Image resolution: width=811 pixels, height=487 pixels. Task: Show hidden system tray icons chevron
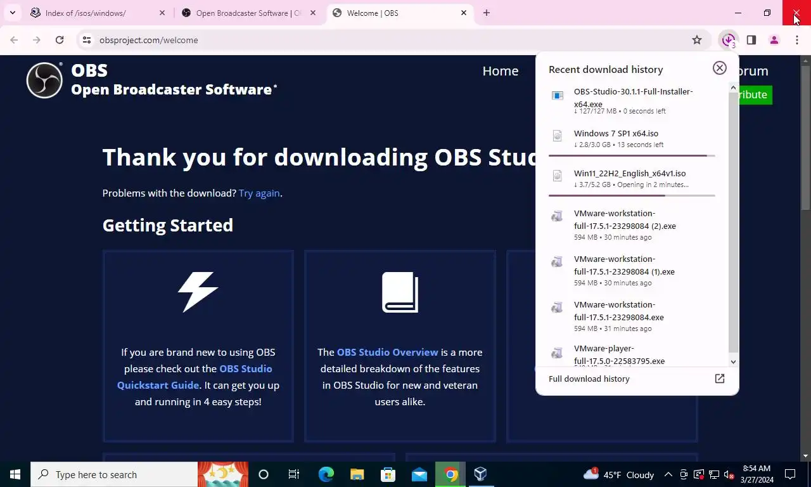point(668,474)
